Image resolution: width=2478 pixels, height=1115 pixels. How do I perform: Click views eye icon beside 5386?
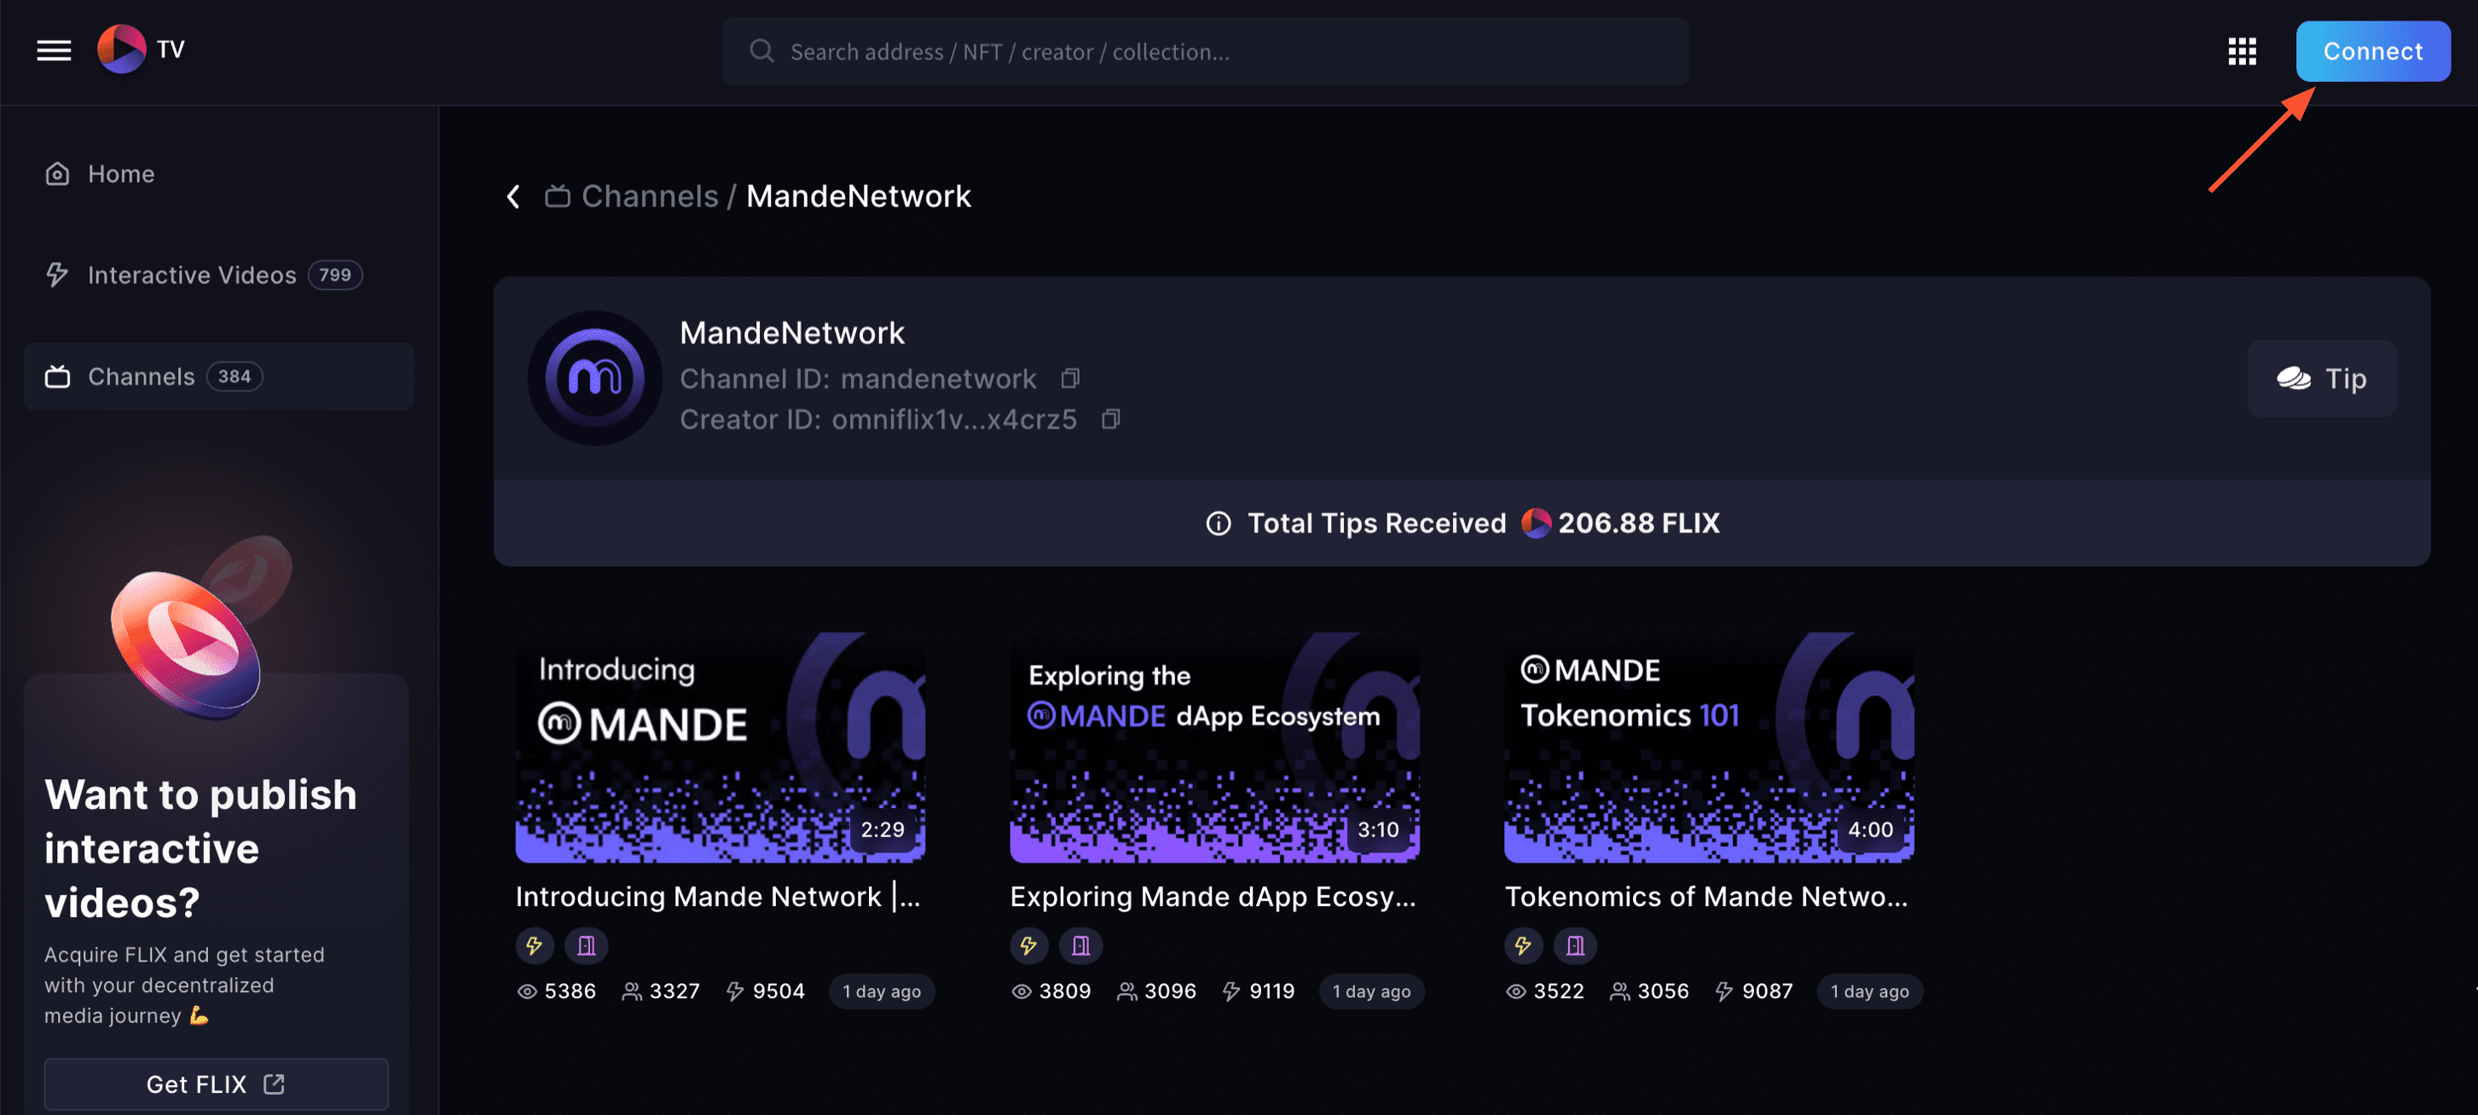(x=527, y=991)
